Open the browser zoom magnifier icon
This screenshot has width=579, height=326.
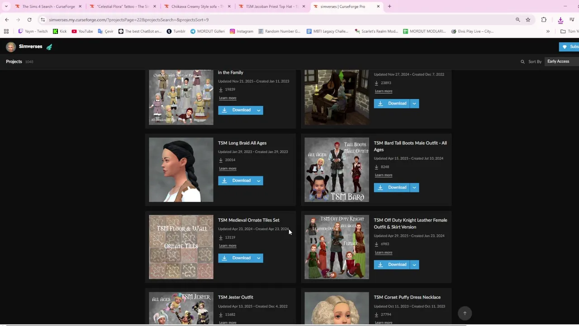518,20
